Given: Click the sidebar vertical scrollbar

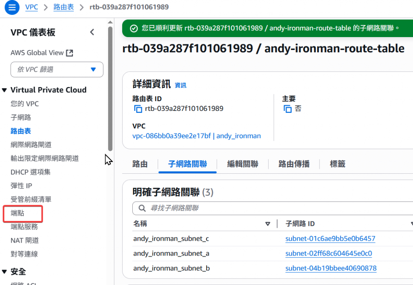Looking at the screenshot, I should click(111, 89).
